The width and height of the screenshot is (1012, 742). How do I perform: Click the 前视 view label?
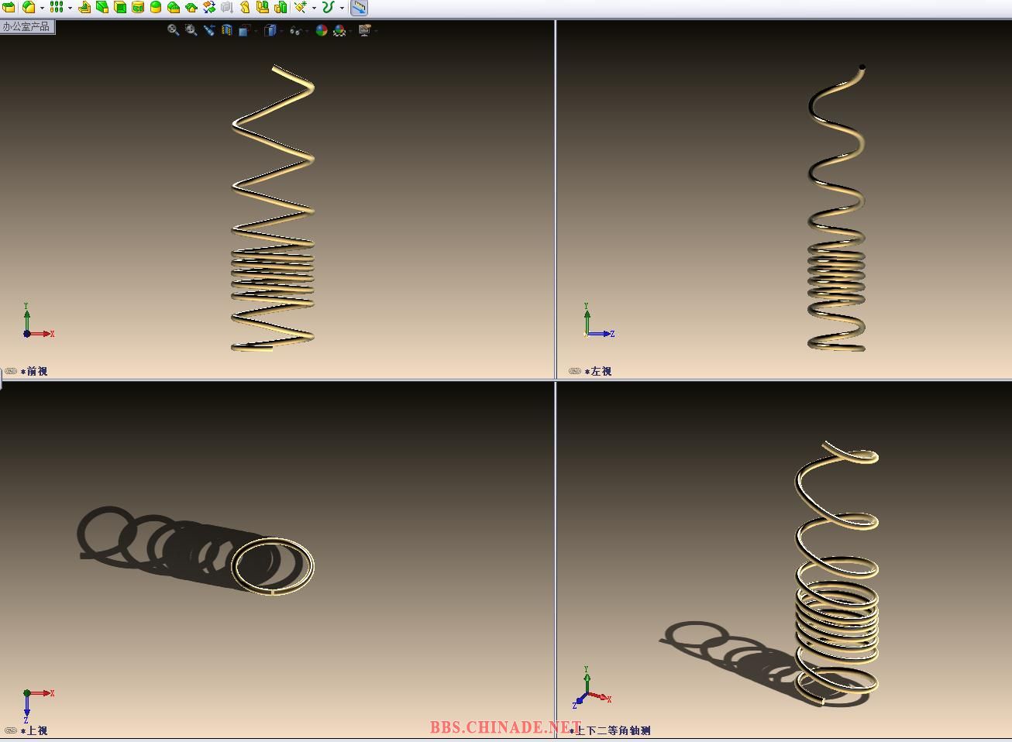(x=36, y=372)
